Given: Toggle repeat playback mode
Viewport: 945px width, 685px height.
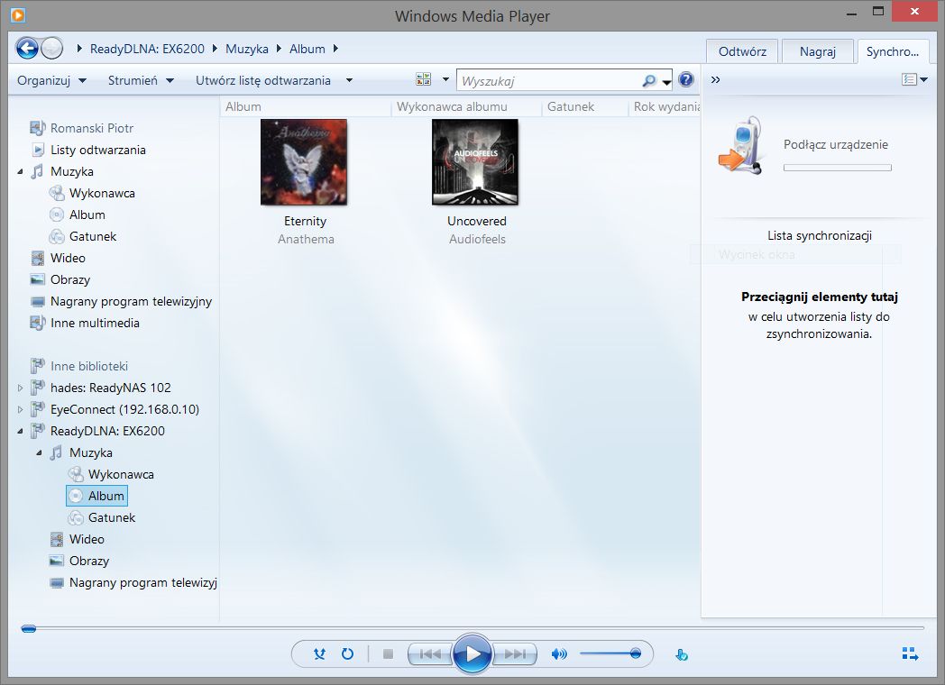Looking at the screenshot, I should tap(348, 653).
